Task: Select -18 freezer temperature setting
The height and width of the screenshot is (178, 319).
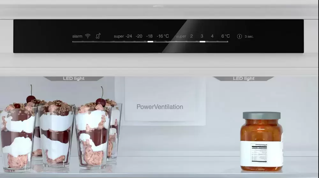Action: (x=149, y=36)
